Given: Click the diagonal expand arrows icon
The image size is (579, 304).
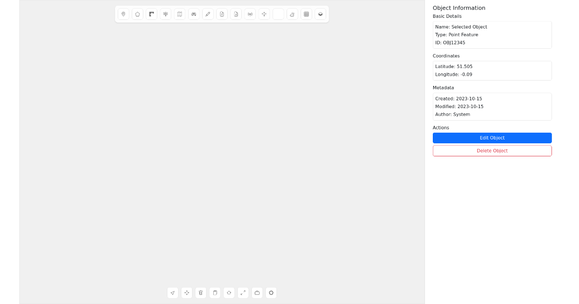Looking at the screenshot, I should pos(243,293).
